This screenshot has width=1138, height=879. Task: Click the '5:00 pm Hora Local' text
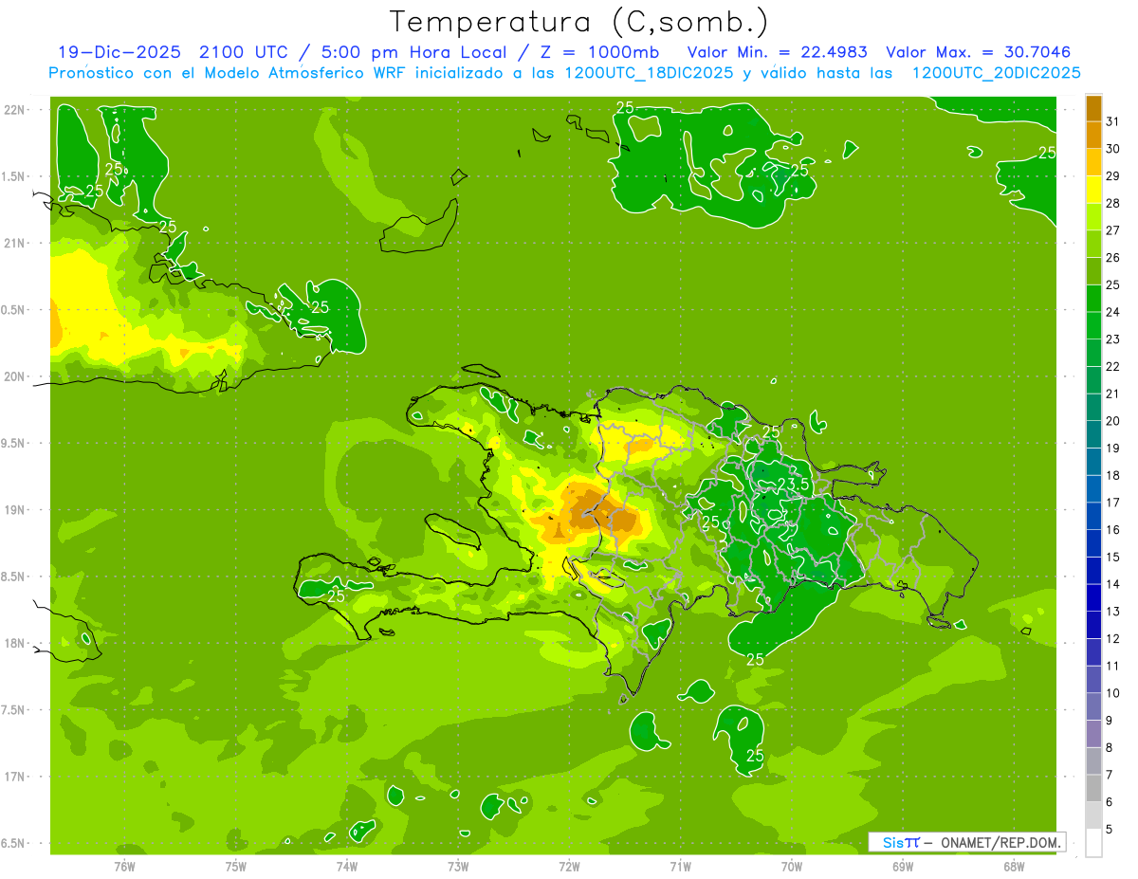[x=415, y=52]
